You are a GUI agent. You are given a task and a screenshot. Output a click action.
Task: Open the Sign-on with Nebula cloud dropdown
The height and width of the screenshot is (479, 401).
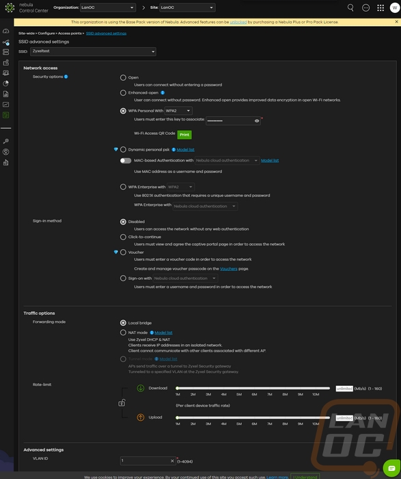[185, 279]
